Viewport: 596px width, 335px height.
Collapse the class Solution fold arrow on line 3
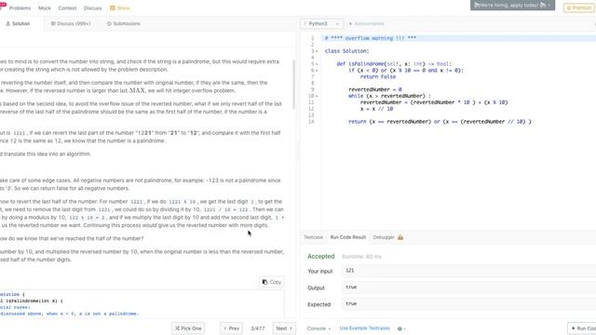pyautogui.click(x=317, y=51)
